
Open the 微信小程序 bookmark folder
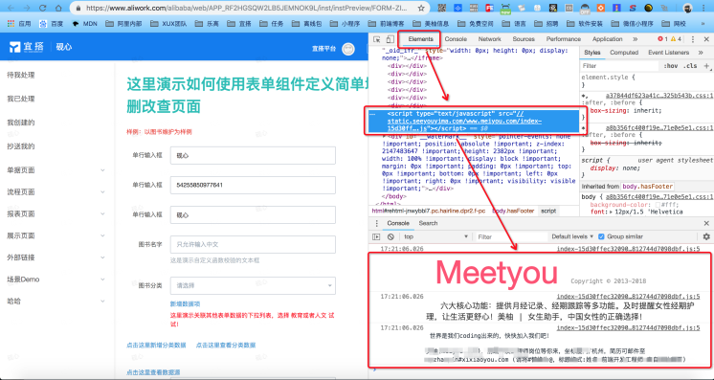pos(633,23)
